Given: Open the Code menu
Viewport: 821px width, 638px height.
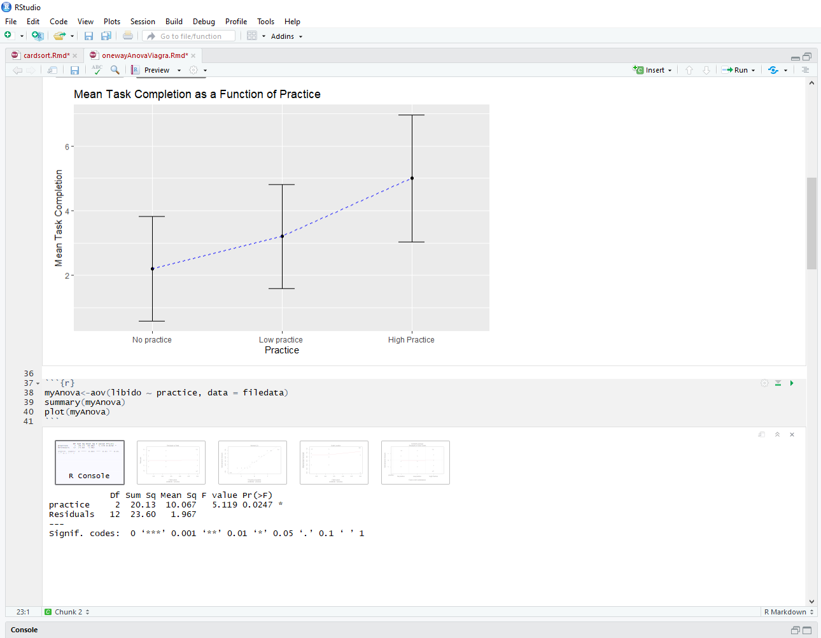Looking at the screenshot, I should (x=59, y=22).
